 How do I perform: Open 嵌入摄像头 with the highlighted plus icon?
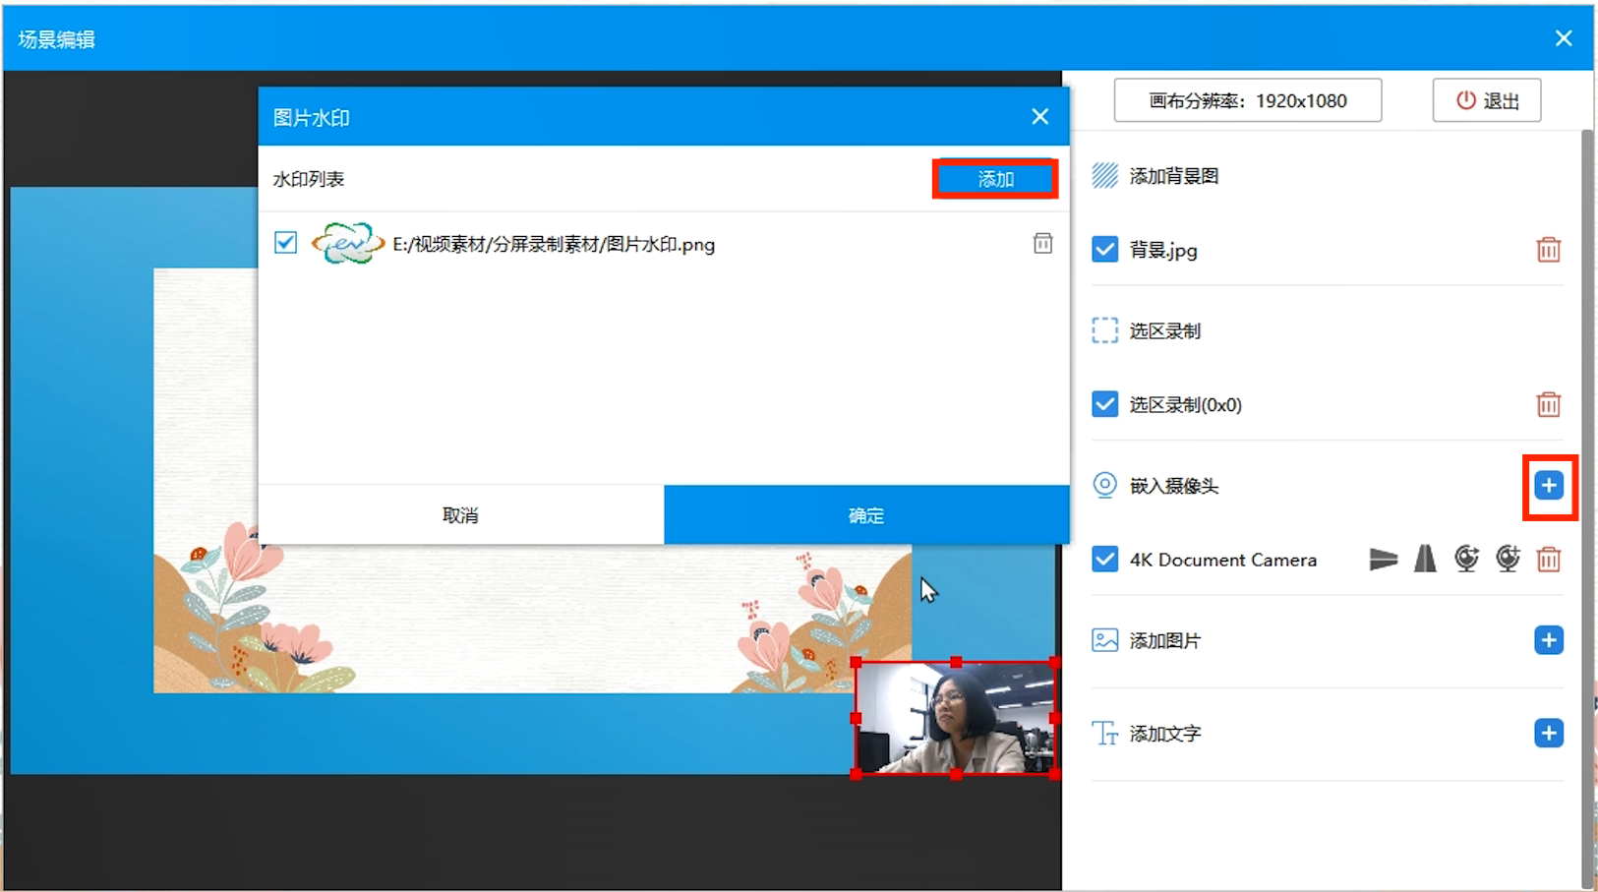[1551, 485]
